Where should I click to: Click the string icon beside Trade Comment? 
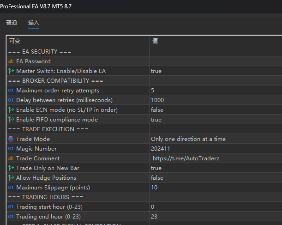pos(11,158)
